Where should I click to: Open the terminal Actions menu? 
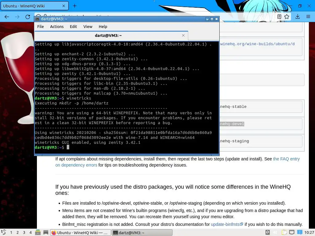pyautogui.click(x=57, y=26)
